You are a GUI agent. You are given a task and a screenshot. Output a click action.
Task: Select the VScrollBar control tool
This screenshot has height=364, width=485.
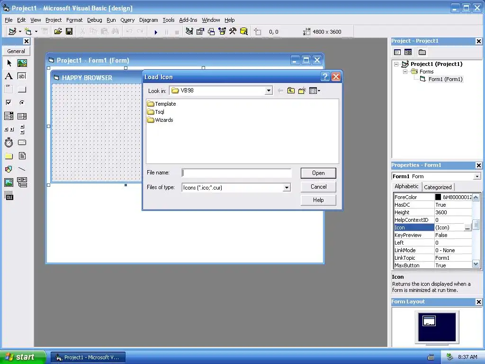pyautogui.click(x=22, y=129)
